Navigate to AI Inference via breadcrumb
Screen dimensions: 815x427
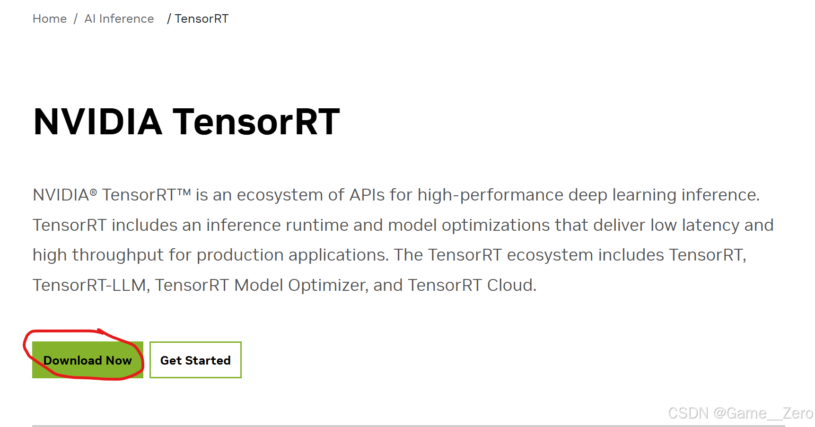(119, 18)
